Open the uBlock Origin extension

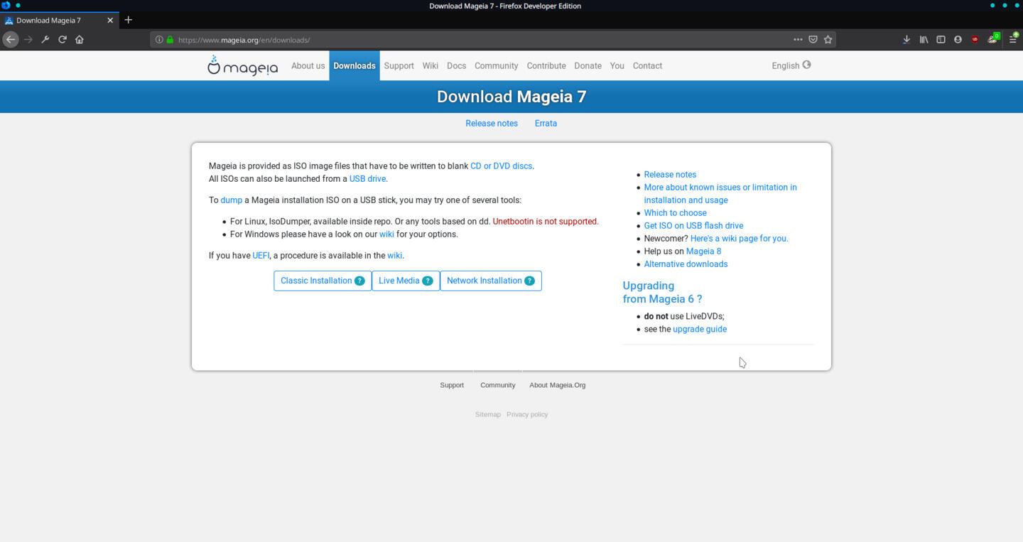(x=975, y=40)
